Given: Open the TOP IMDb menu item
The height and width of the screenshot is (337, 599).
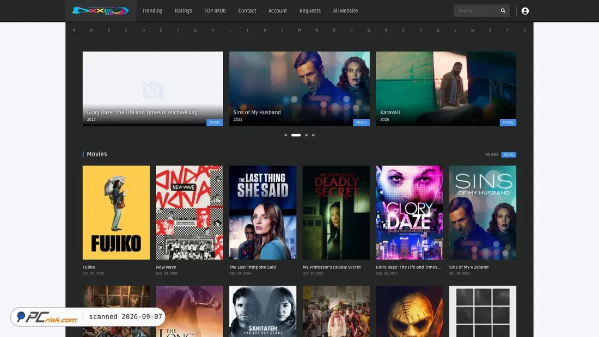Looking at the screenshot, I should click(215, 11).
